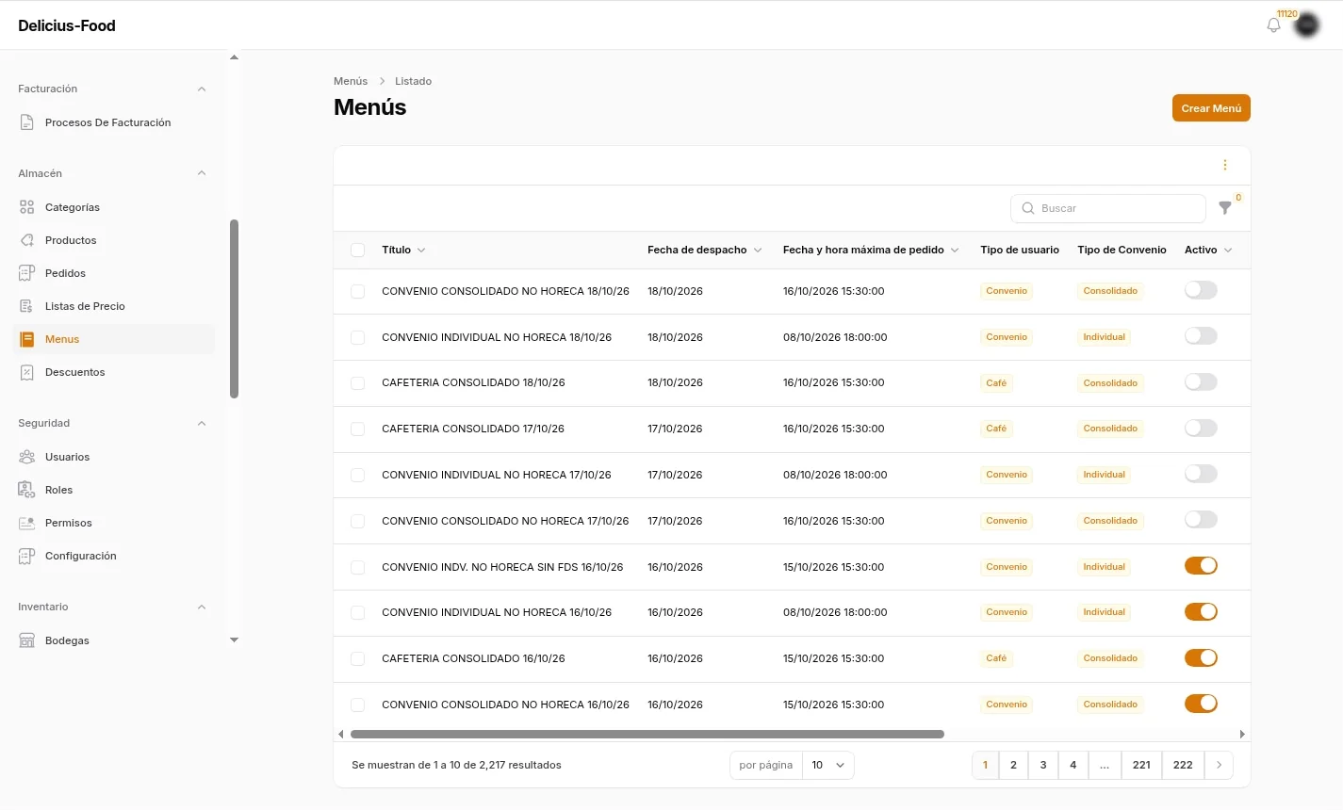The width and height of the screenshot is (1343, 810).
Task: Click the Delicius-Food brand title
Action: (x=67, y=25)
